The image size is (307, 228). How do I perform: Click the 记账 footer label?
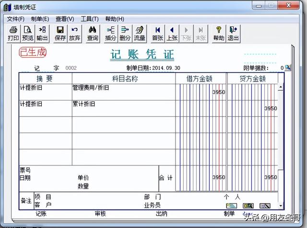41,214
